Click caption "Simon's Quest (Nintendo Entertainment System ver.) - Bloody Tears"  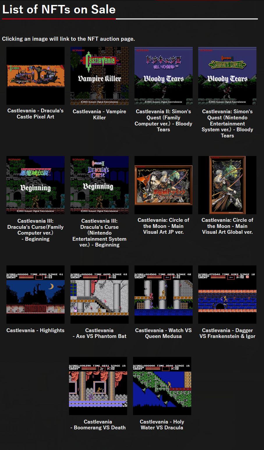(227, 123)
